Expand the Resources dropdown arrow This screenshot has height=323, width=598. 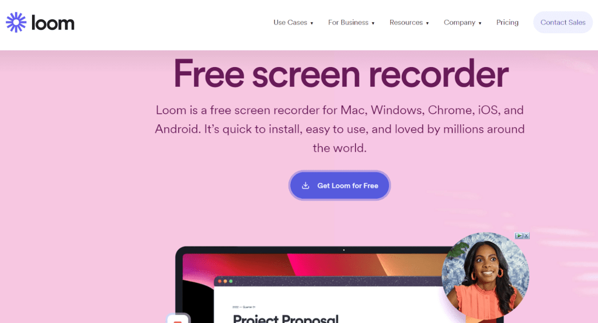coord(427,23)
